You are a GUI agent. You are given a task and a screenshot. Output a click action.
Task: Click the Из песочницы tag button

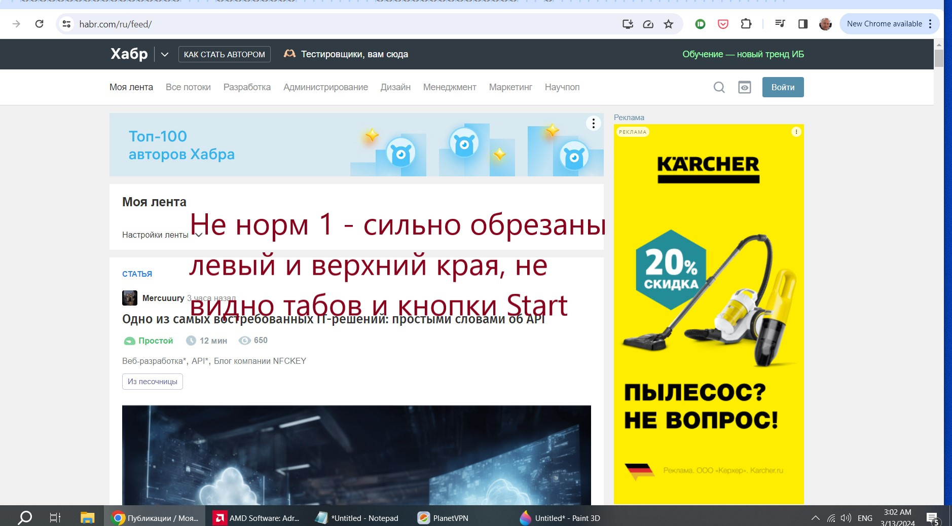[153, 382]
